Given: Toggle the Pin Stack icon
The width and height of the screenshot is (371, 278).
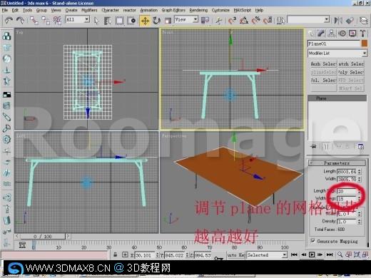Looking at the screenshot, I should coord(313,146).
